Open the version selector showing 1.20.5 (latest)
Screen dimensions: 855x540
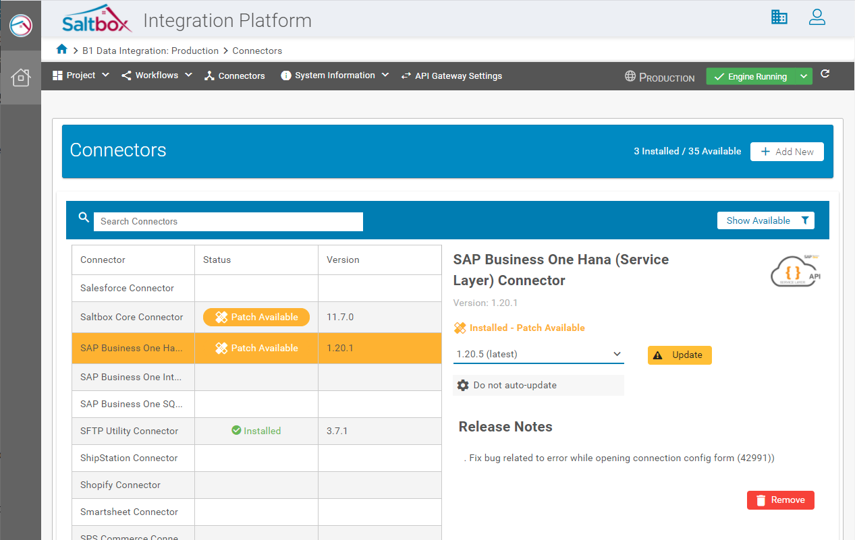click(x=539, y=354)
